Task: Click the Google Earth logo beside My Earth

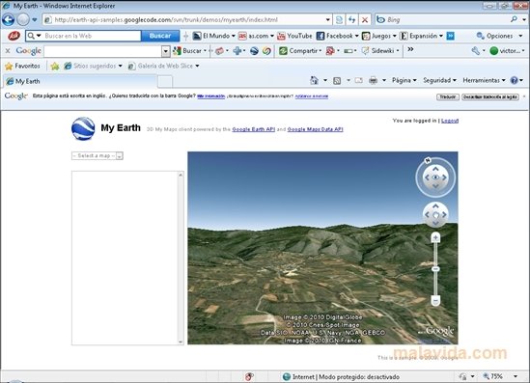Action: point(83,128)
